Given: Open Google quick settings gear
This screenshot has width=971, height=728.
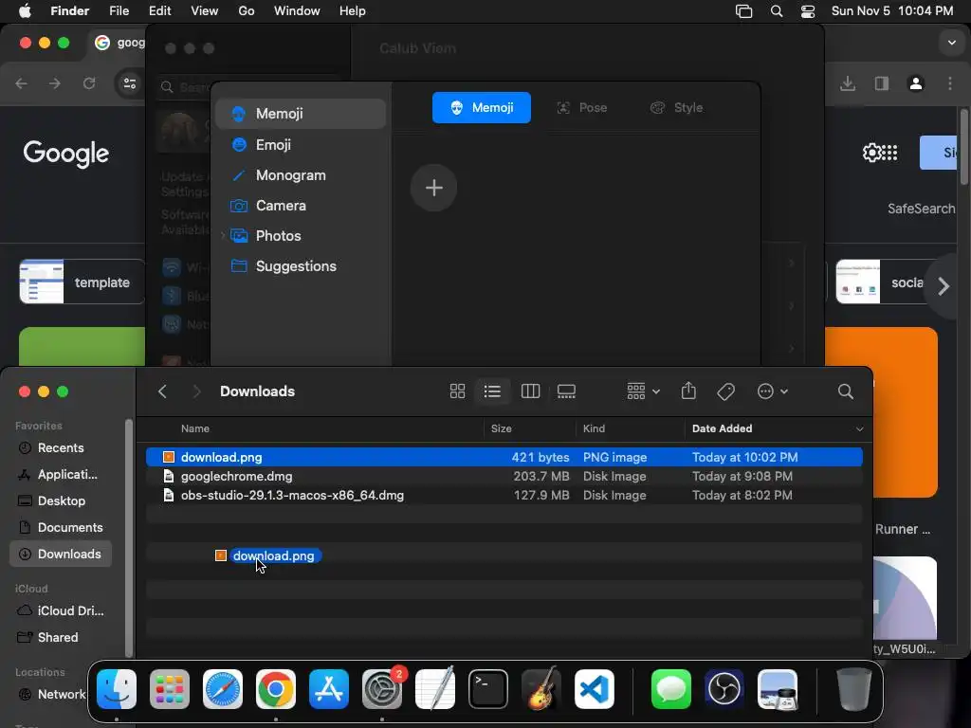Looking at the screenshot, I should pos(871,153).
